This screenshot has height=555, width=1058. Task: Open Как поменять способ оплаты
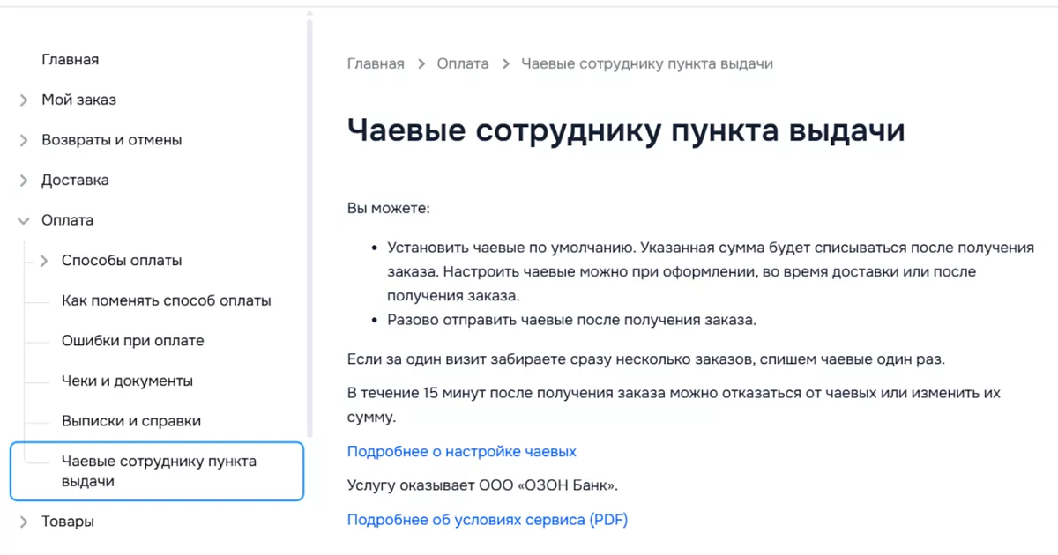166,300
